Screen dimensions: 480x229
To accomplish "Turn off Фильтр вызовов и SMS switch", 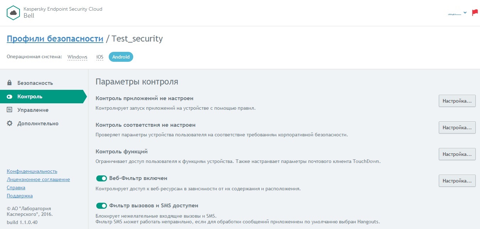I will click(x=102, y=206).
